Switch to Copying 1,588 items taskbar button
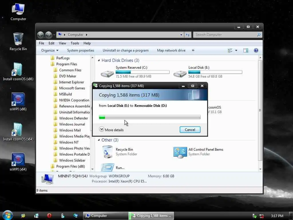 152,216
